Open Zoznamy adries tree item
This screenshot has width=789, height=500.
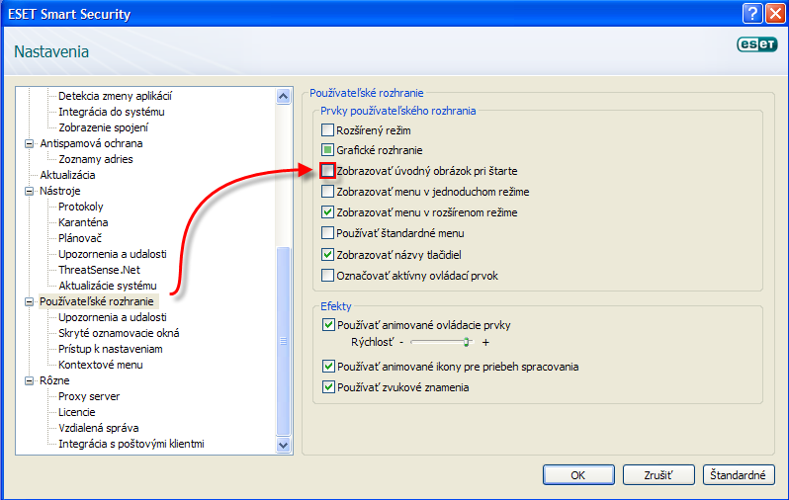coord(96,159)
